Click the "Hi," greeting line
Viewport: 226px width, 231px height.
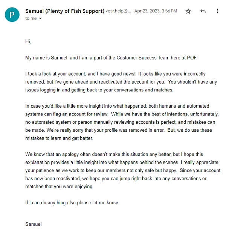28,41
